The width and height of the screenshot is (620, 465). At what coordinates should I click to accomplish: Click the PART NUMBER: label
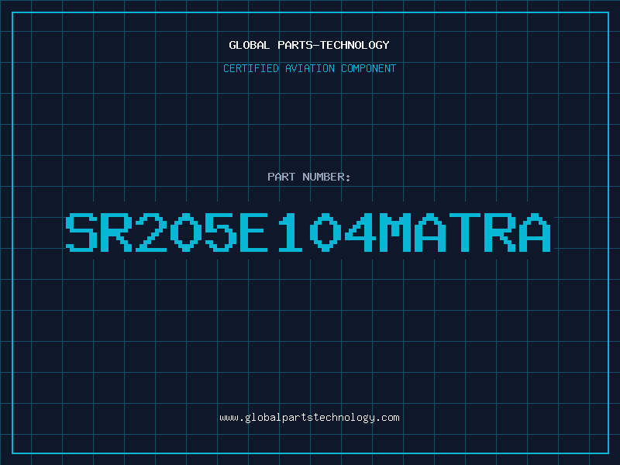(x=309, y=177)
